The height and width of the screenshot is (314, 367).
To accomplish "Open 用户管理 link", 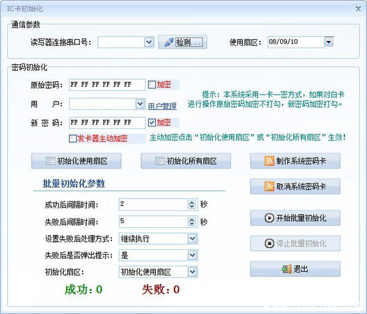I will [162, 106].
